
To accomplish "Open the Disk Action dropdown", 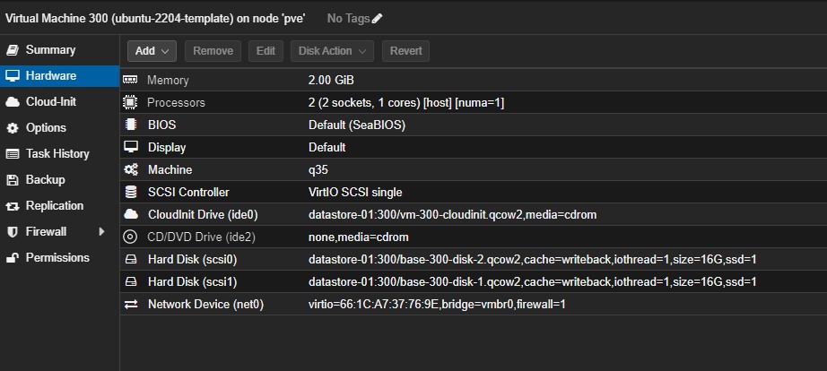I will pos(332,51).
